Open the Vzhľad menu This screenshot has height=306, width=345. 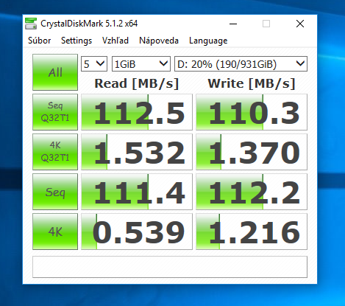[115, 41]
